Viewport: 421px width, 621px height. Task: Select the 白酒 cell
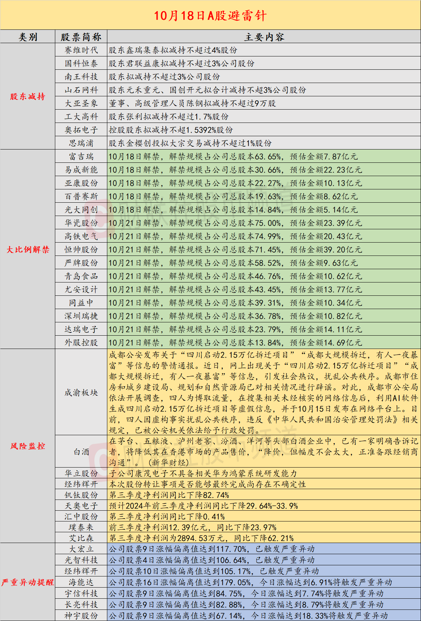[x=81, y=452]
